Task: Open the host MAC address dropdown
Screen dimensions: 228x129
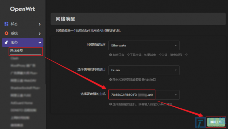Action: [144, 95]
